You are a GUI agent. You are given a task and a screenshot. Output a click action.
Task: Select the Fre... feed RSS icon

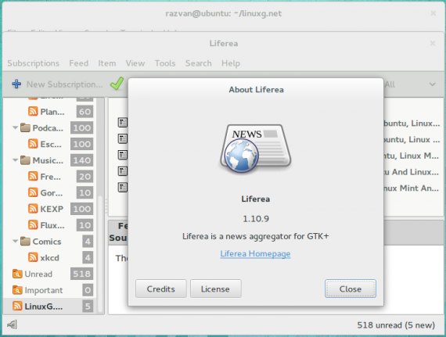pos(33,176)
